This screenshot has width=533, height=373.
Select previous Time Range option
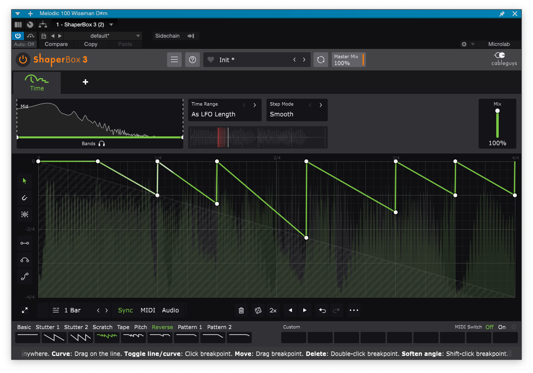(244, 105)
